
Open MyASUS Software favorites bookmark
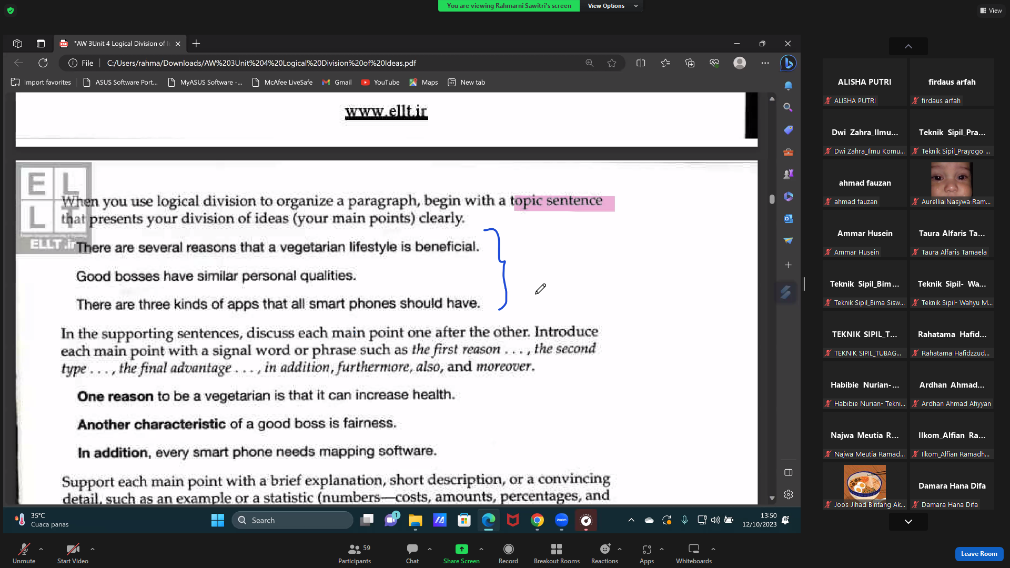205,83
